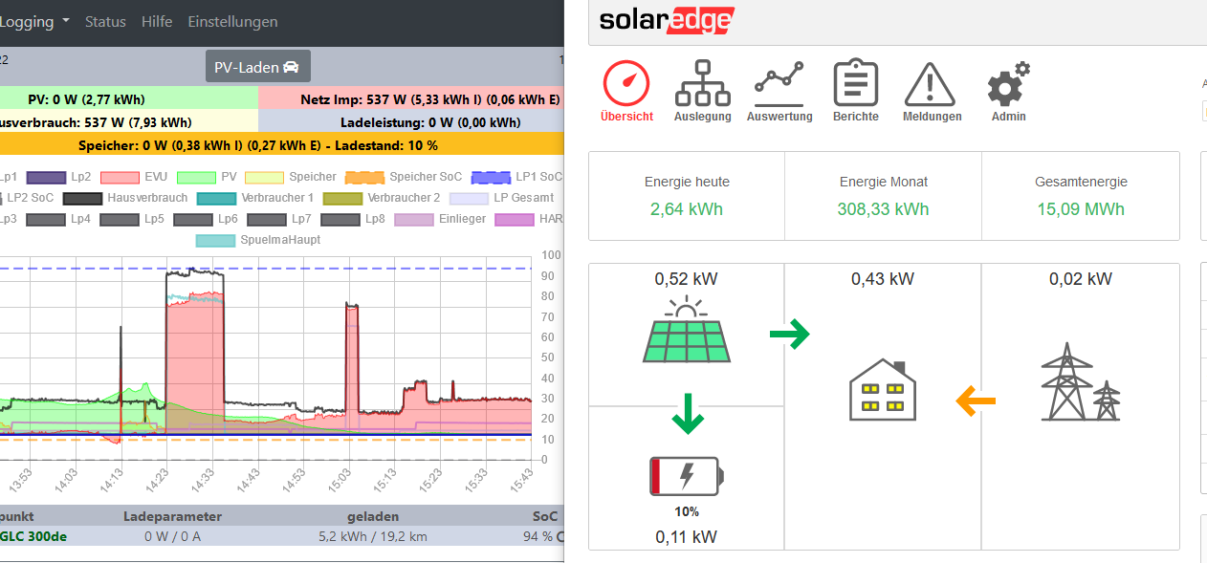Screen dimensions: 1207x563
Task: Open the Einstellungen menu
Action: coord(232,21)
